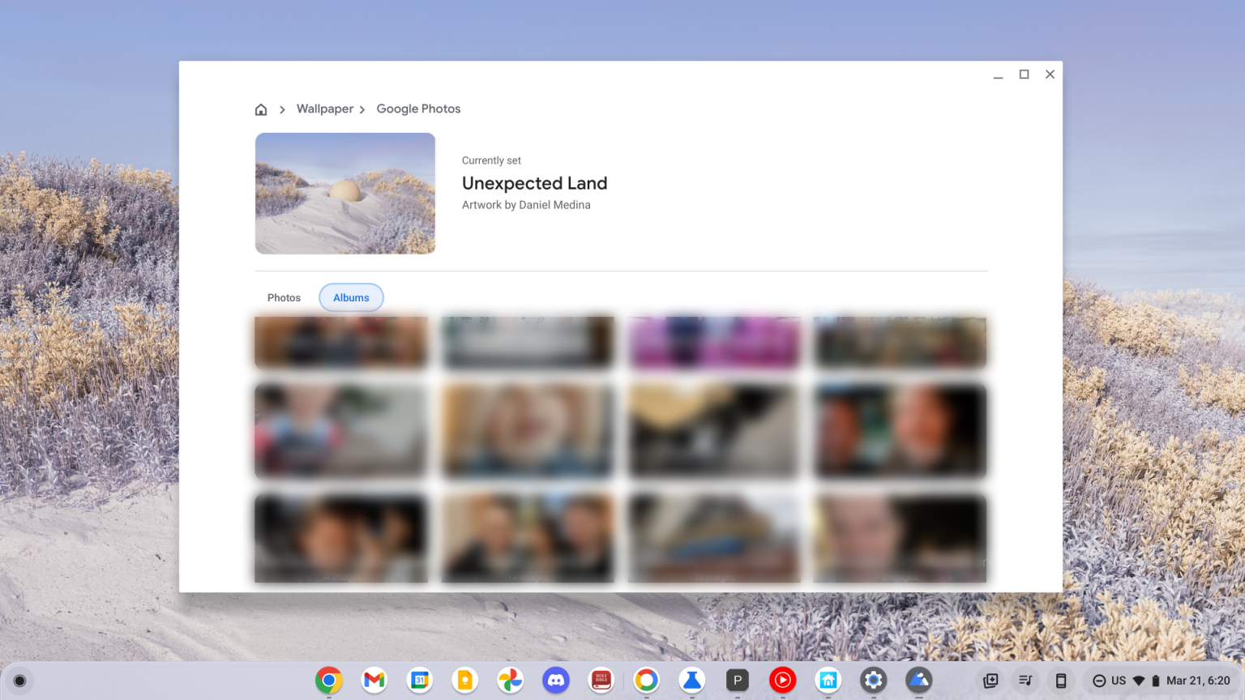Click the US keyboard language indicator
Image resolution: width=1245 pixels, height=700 pixels.
click(x=1117, y=681)
